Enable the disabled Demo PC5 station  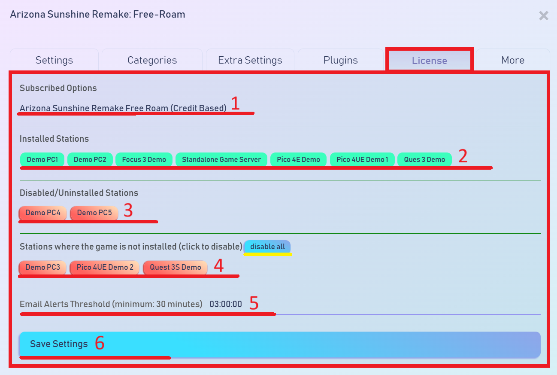click(x=94, y=213)
